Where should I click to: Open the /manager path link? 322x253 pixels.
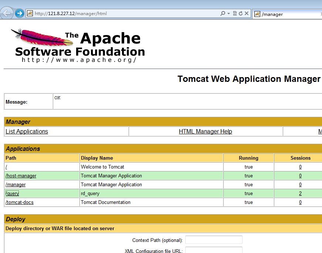click(16, 184)
